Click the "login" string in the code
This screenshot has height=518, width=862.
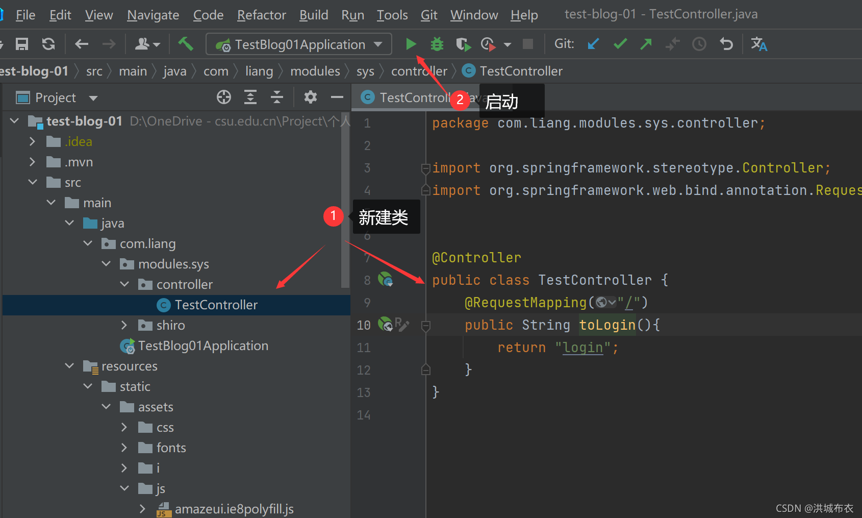click(582, 348)
